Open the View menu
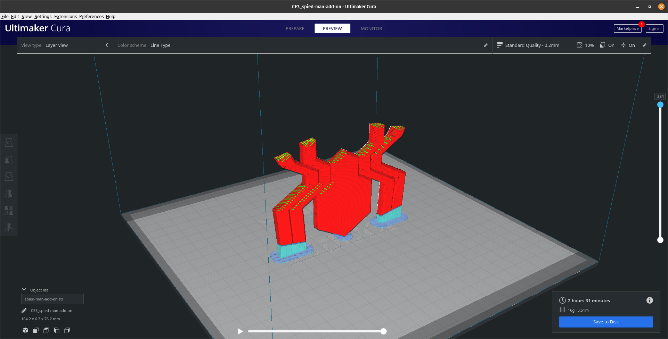The width and height of the screenshot is (668, 339). point(26,16)
